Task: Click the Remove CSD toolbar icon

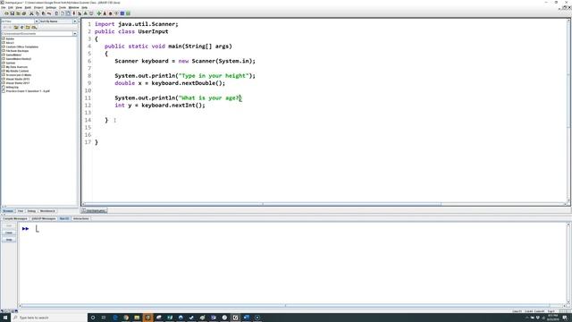Action: [x=62, y=13]
